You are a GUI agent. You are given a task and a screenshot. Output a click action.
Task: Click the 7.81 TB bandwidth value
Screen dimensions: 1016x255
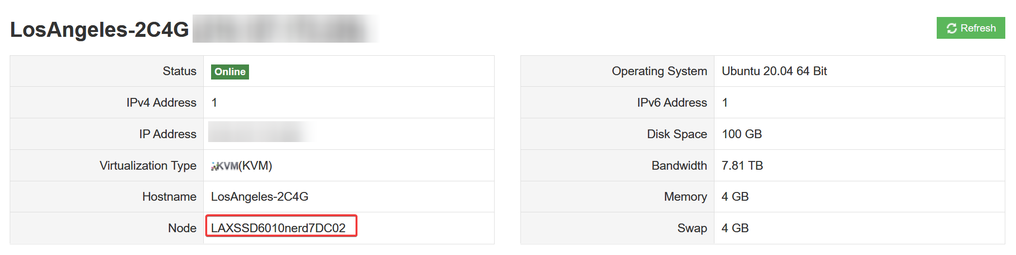[742, 166]
